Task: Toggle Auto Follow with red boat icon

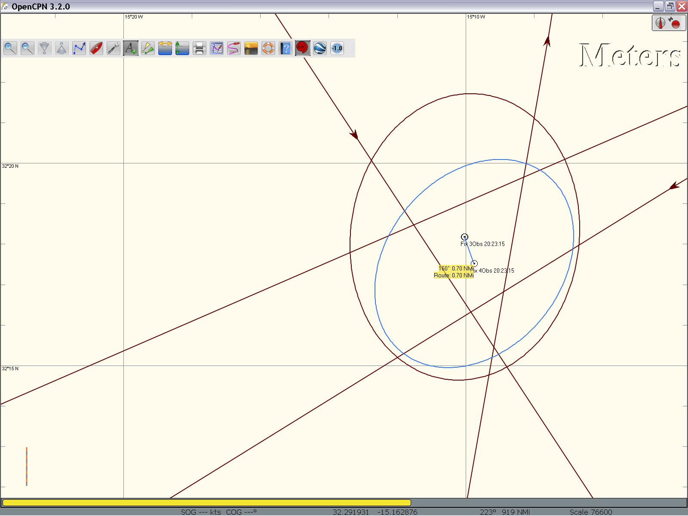Action: tap(96, 48)
